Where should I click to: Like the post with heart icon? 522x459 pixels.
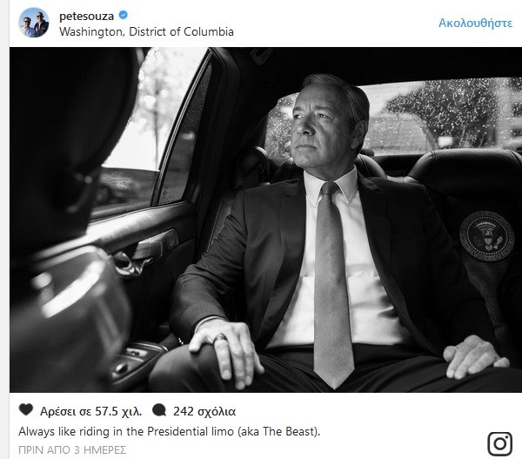coord(26,409)
